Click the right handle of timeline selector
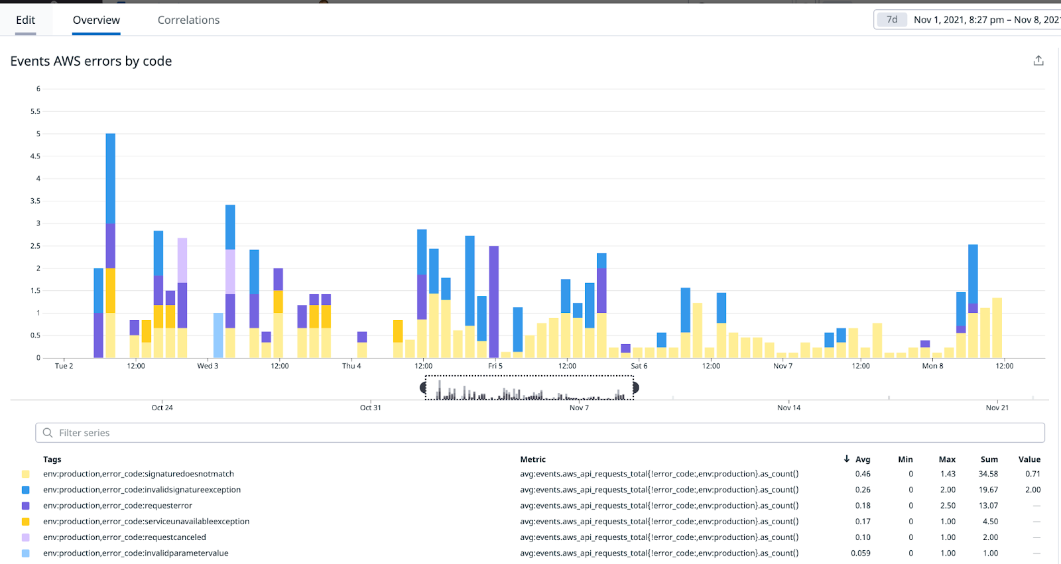The image size is (1061, 564). 636,388
